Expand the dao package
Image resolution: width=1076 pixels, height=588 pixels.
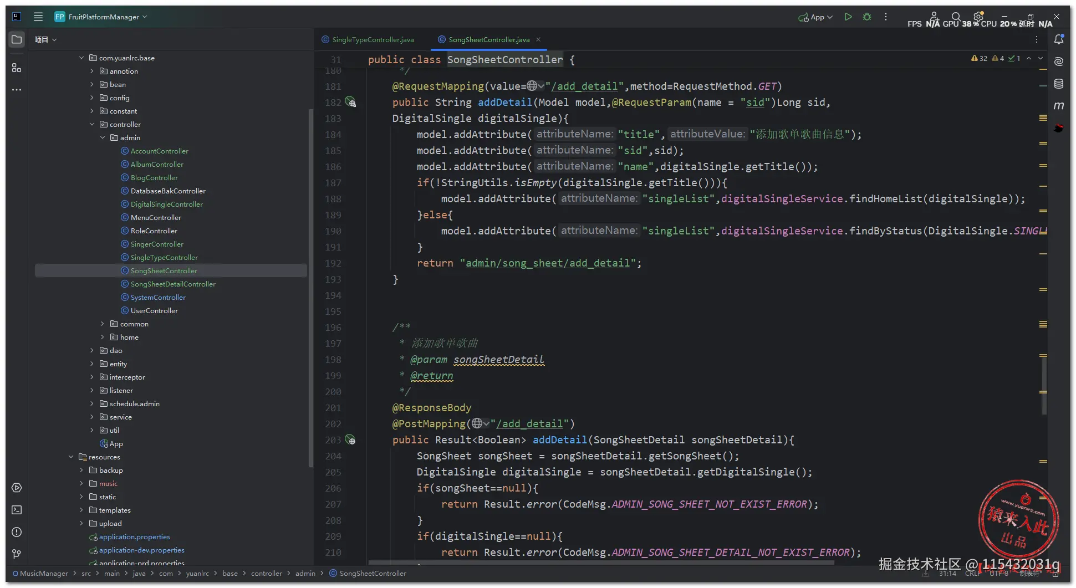tap(92, 350)
